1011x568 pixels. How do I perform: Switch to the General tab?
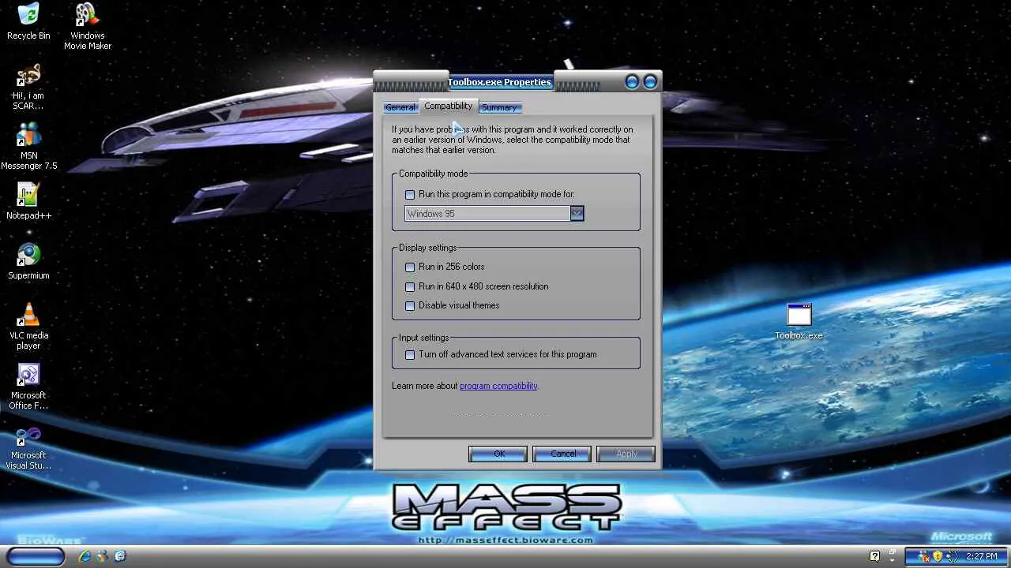(400, 107)
